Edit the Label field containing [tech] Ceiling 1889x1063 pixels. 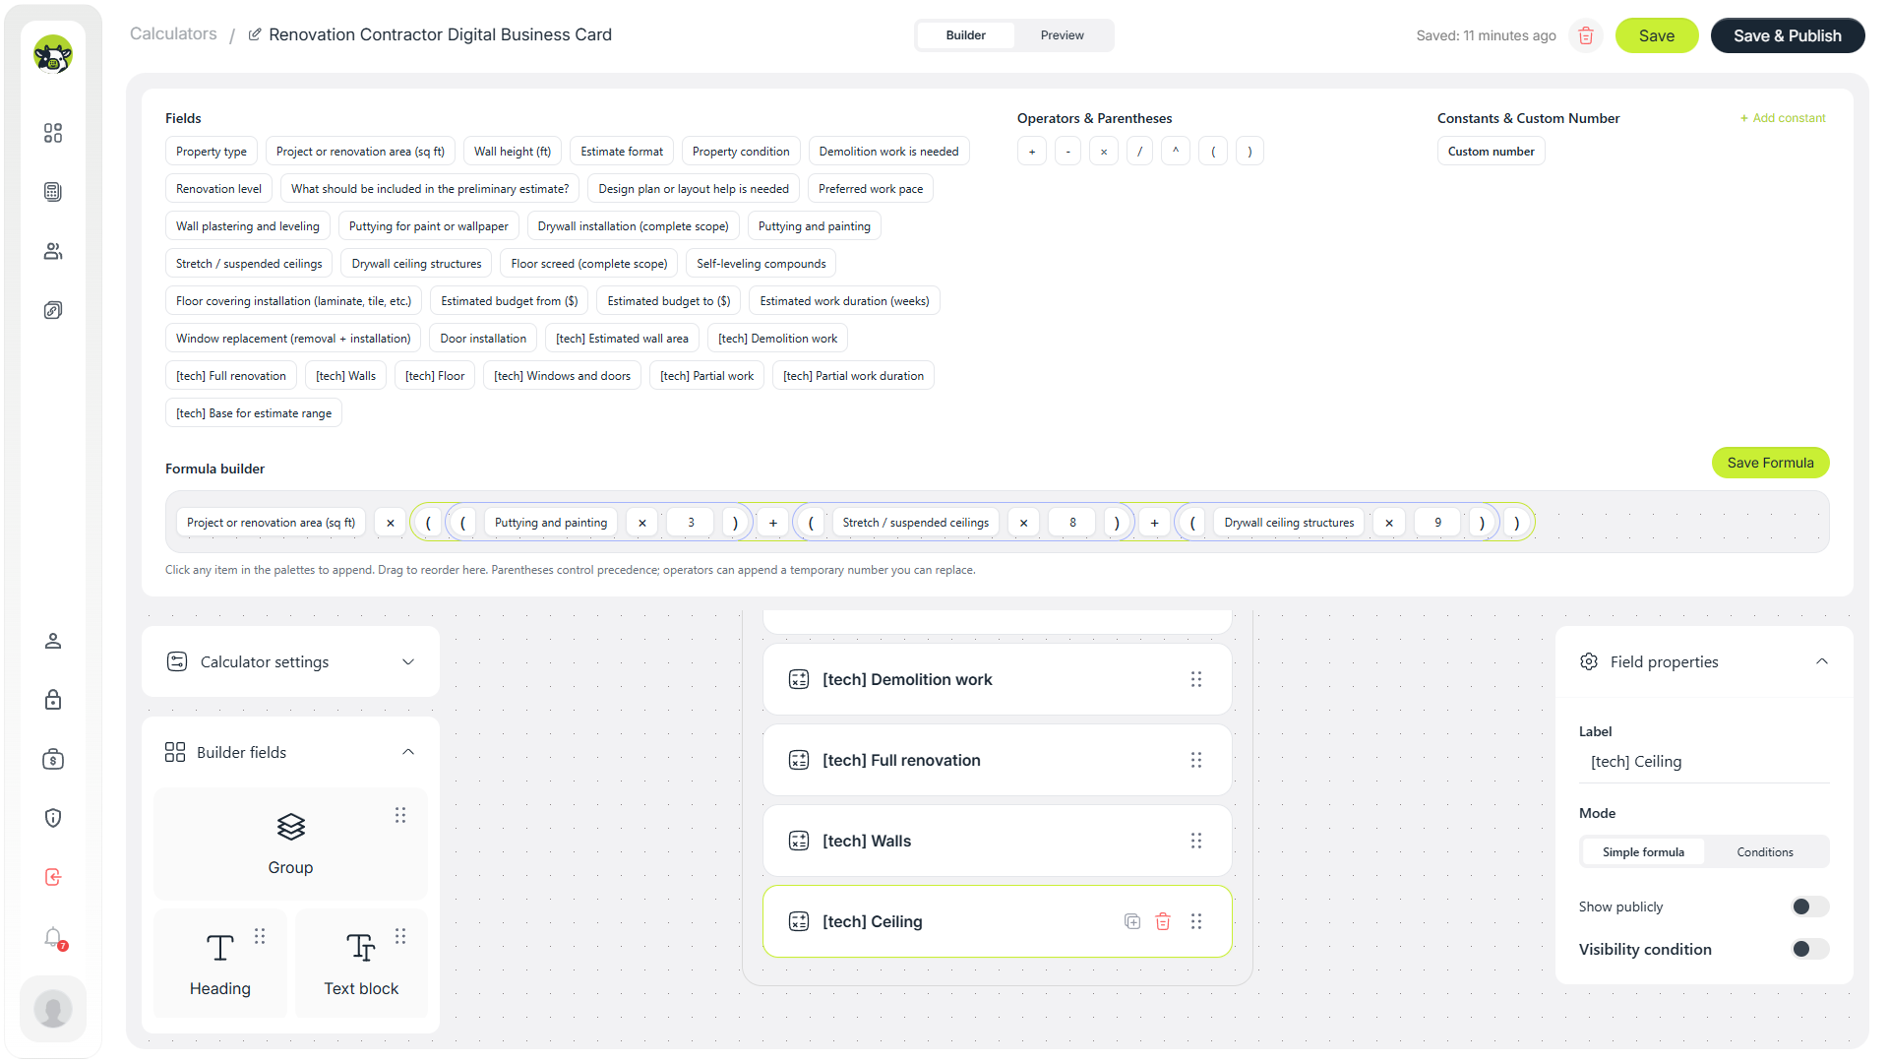tap(1703, 762)
